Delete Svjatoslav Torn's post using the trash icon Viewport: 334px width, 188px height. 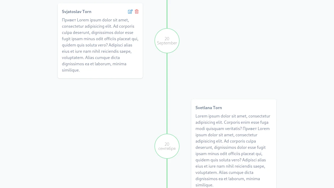pos(136,11)
